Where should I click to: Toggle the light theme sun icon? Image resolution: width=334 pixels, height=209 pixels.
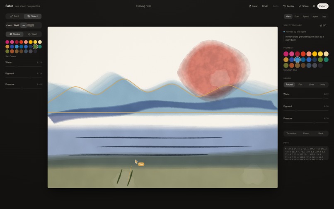314,6
